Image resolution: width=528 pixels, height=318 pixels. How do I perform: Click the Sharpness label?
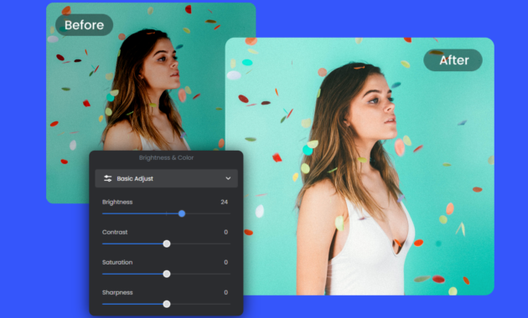117,292
